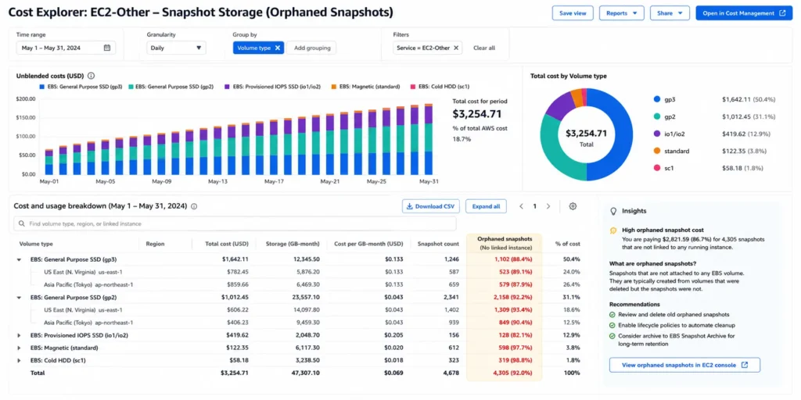Screen dimensions: 801x400
Task: Click the 47,307.10 total storage value
Action: click(306, 373)
